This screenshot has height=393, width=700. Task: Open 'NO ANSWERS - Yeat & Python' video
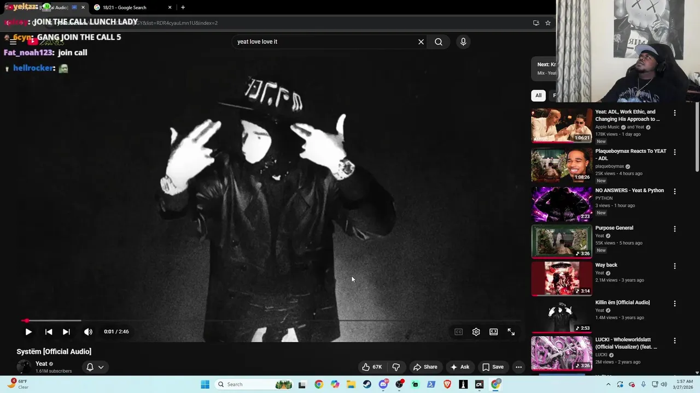(629, 190)
